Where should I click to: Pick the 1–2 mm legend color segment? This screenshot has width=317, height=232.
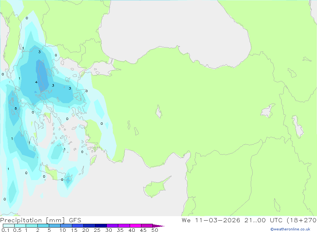pos(32,226)
